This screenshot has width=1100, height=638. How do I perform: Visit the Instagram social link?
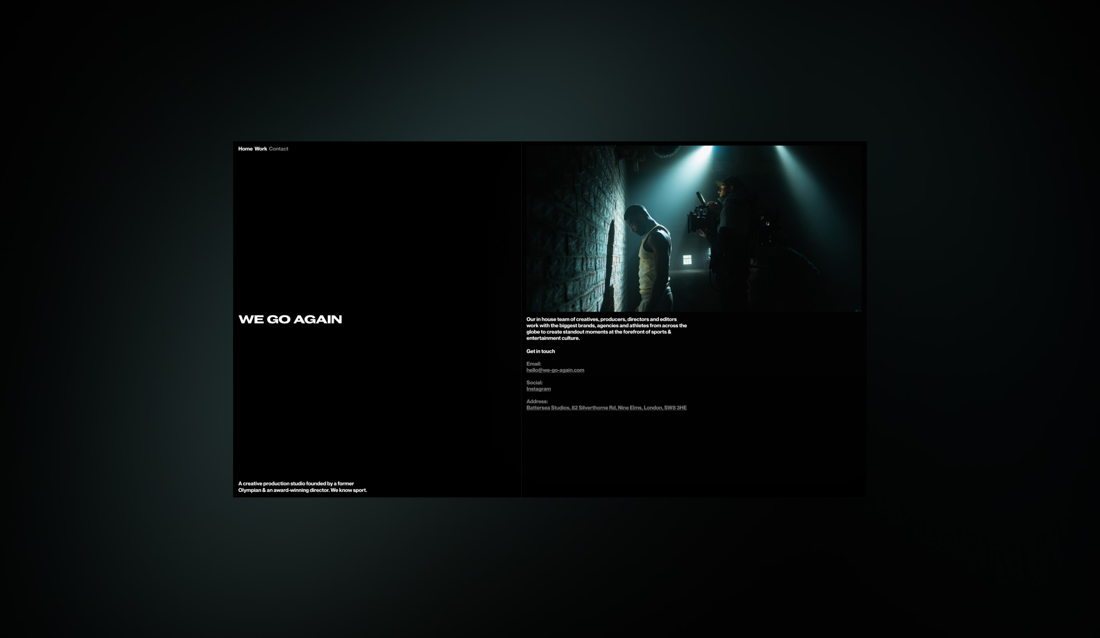coord(539,389)
